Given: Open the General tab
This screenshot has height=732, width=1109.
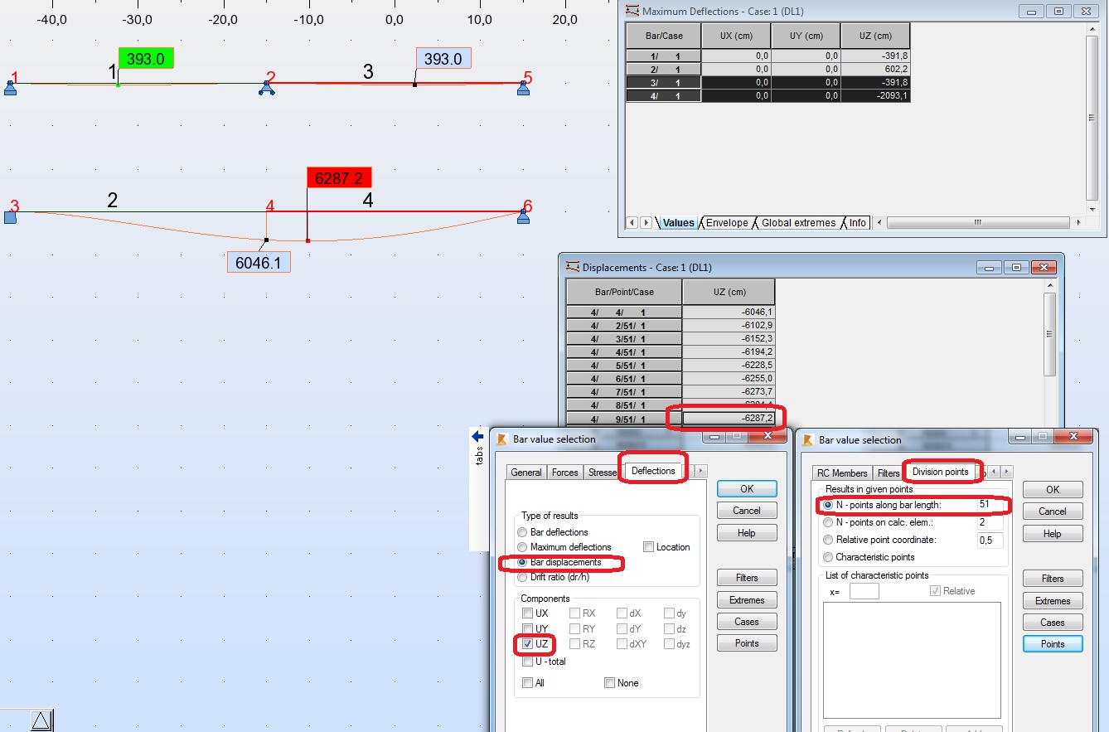Looking at the screenshot, I should [x=526, y=472].
